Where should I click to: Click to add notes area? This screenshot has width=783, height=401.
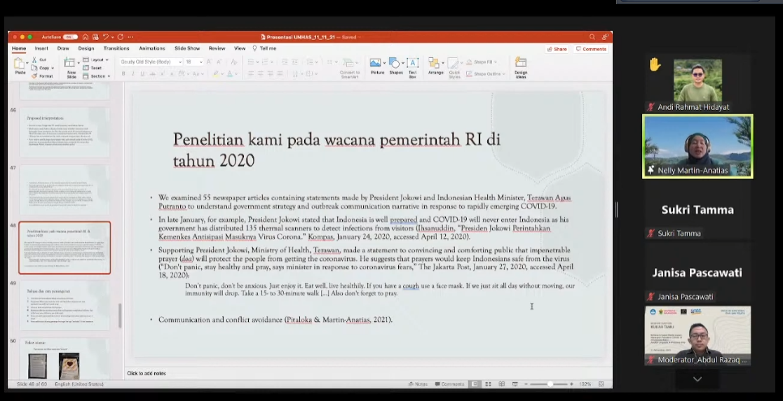coord(147,373)
